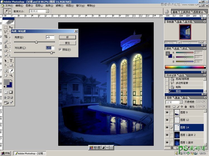Toggle visibility of 图层 12
The image size is (209, 156).
167,120
